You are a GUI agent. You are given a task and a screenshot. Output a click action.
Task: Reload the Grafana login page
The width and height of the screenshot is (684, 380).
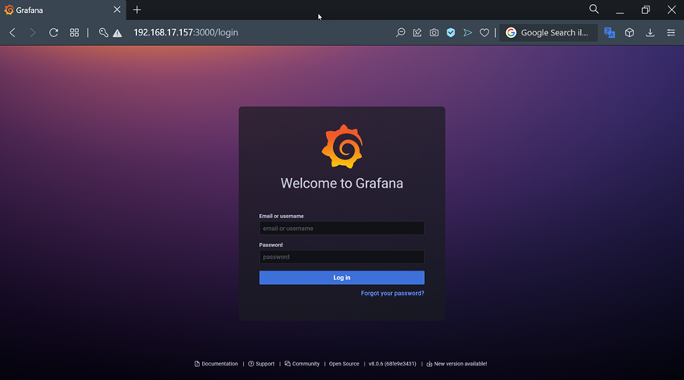(53, 33)
